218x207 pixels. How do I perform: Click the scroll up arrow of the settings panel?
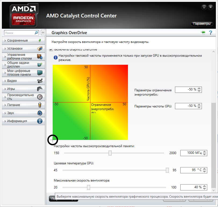click(x=213, y=52)
